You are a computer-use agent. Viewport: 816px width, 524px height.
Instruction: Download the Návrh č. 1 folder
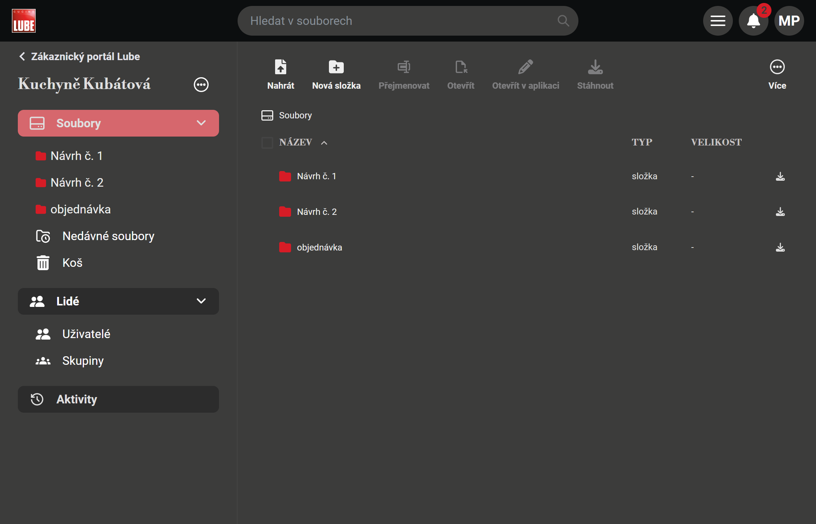780,176
